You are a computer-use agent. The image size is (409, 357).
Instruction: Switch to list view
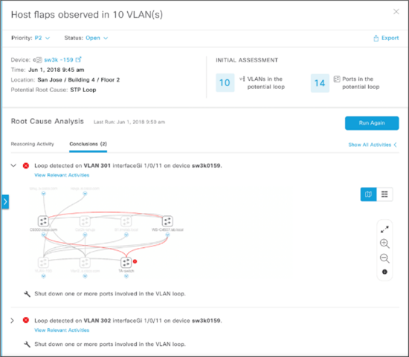coord(384,194)
